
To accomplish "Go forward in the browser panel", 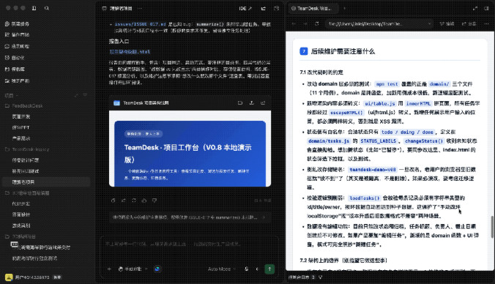I will pyautogui.click(x=305, y=23).
